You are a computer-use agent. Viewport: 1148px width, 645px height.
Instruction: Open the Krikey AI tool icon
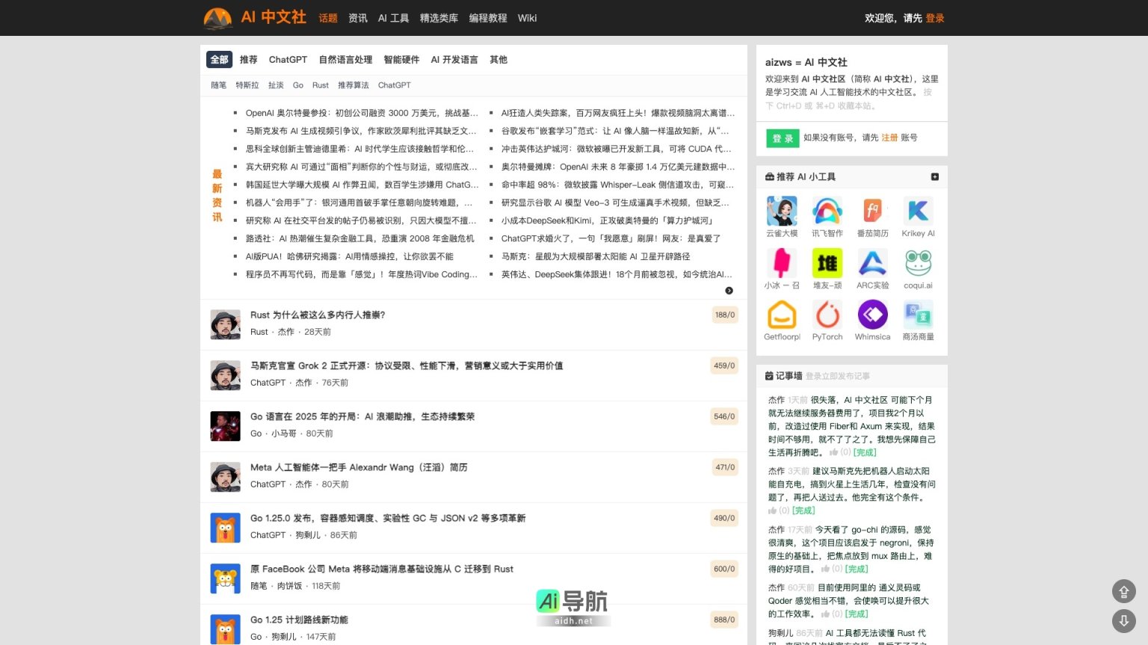[x=918, y=210]
